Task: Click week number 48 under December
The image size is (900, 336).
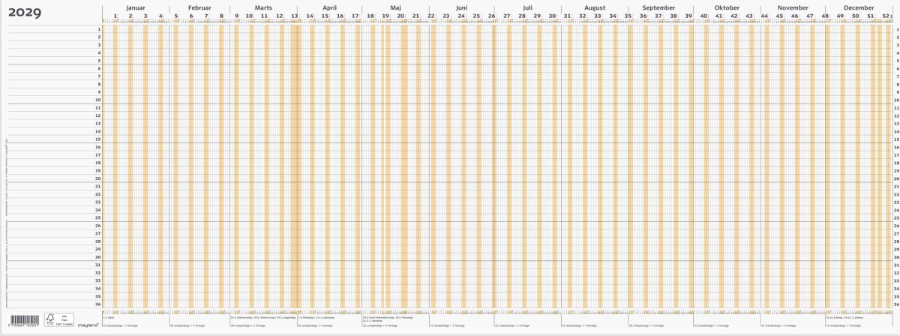Action: pyautogui.click(x=825, y=16)
